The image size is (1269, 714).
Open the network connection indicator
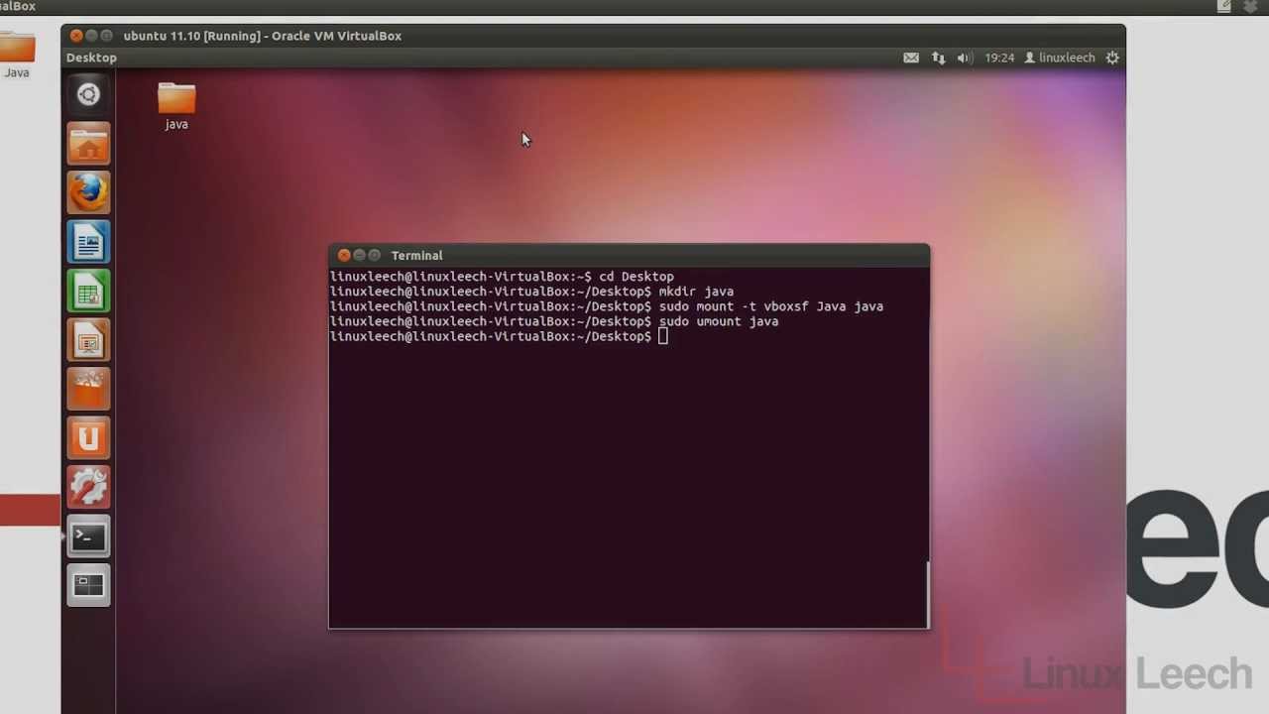pyautogui.click(x=938, y=58)
